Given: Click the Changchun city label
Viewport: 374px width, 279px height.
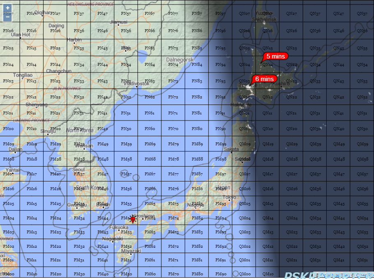Looking at the screenshot, I should pyautogui.click(x=59, y=71).
